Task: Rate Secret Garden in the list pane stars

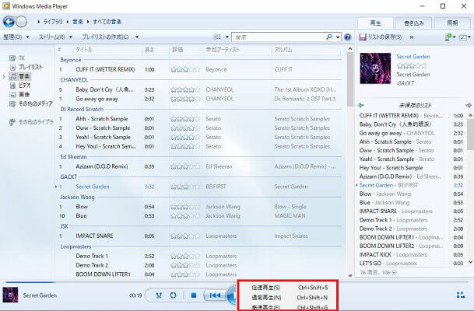Action: pyautogui.click(x=412, y=65)
